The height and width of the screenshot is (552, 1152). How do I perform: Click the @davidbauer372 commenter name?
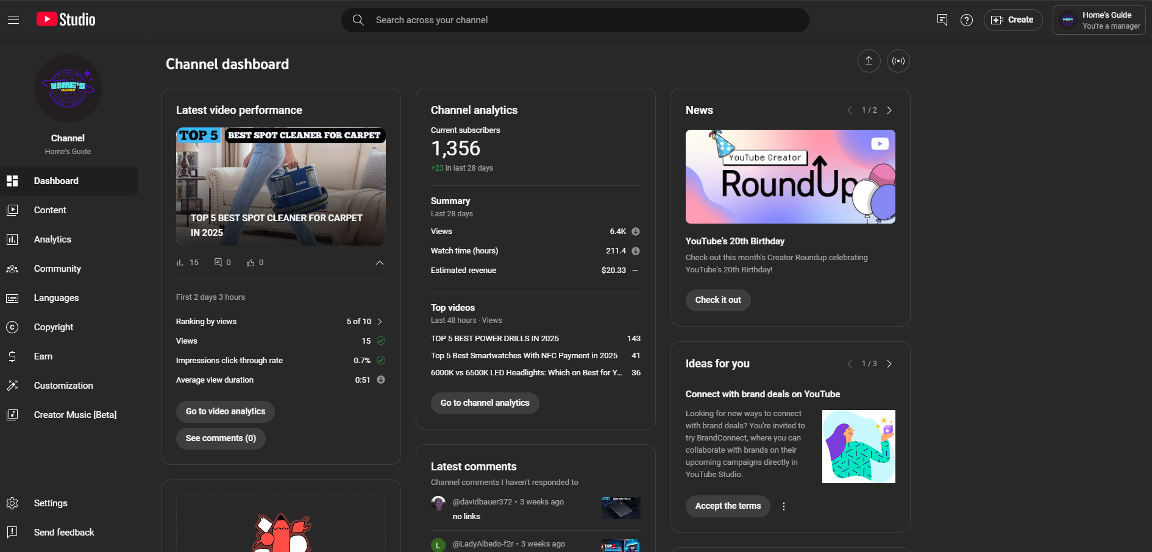click(x=482, y=502)
